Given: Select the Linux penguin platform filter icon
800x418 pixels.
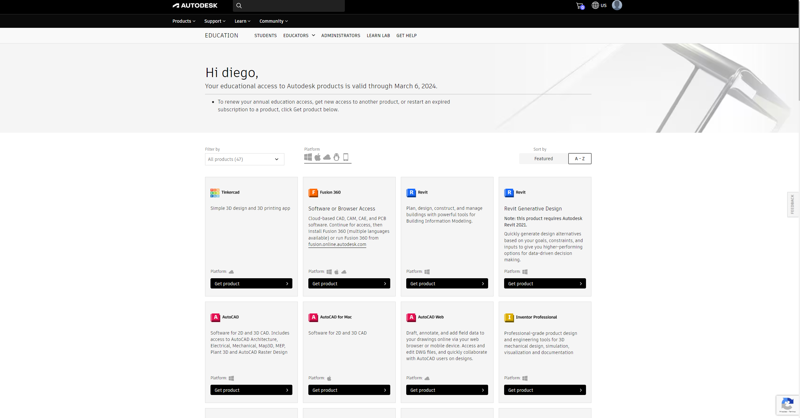Looking at the screenshot, I should coord(336,157).
